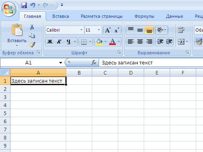Expand the font size dropdown
The image size is (203, 152).
click(99, 30)
